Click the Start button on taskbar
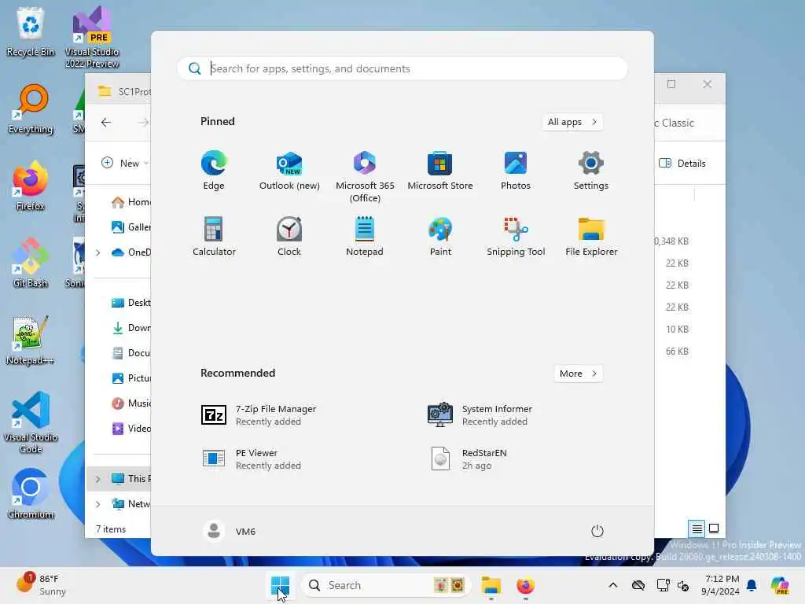Viewport: 805px width, 604px height. coord(280,585)
